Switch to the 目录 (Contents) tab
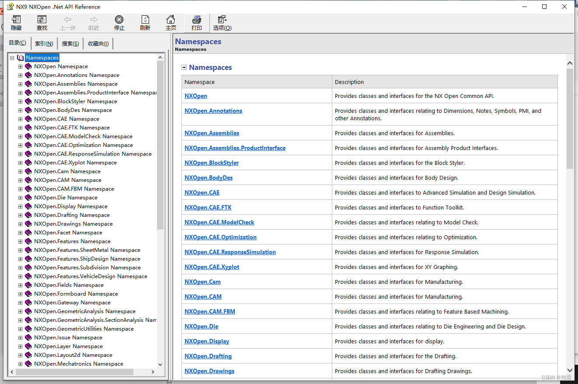Viewport: 578px width, 384px height. (17, 43)
